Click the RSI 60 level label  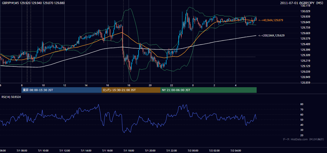[302, 114]
